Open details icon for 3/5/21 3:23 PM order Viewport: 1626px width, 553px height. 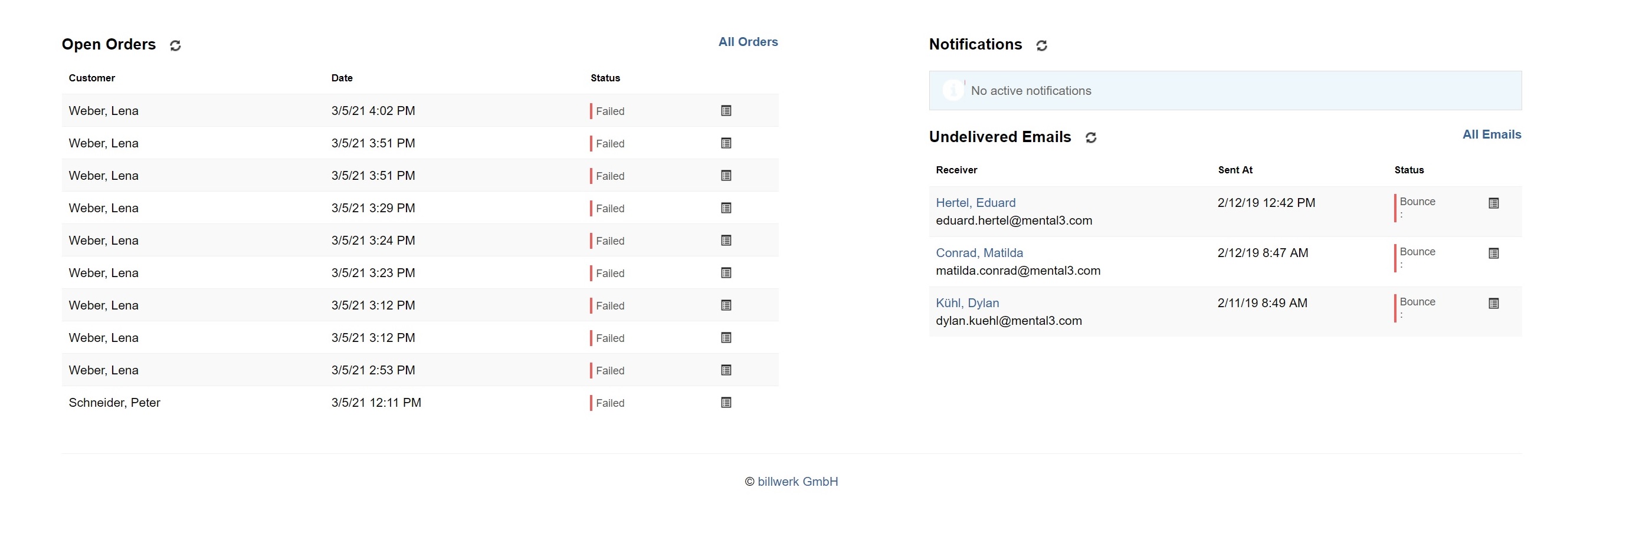[726, 273]
